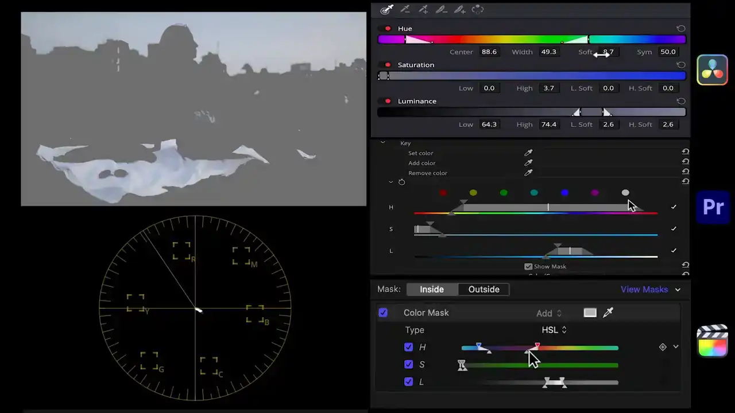This screenshot has height=413, width=735.
Task: Click the picker subtract eyedropper icon
Action: pos(405,9)
